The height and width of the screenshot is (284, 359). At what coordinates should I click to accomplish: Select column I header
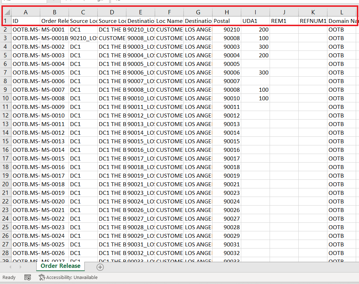pyautogui.click(x=256, y=12)
